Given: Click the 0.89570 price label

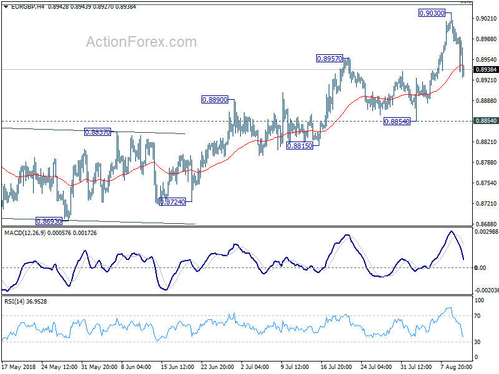Looking at the screenshot, I should [330, 59].
